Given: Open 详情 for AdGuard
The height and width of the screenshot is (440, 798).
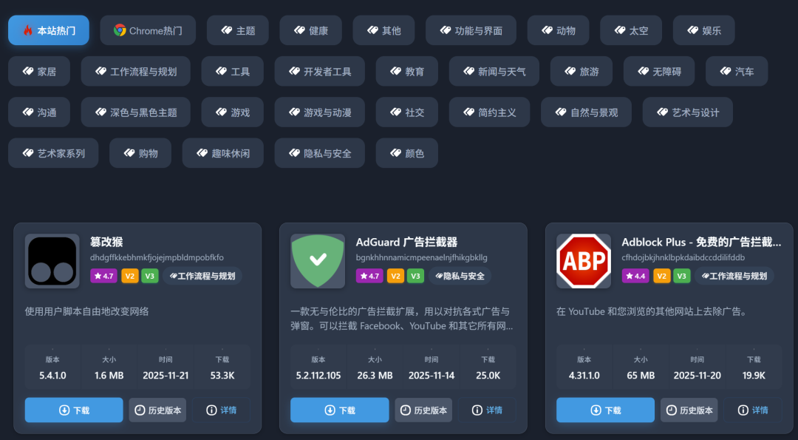Looking at the screenshot, I should point(487,410).
